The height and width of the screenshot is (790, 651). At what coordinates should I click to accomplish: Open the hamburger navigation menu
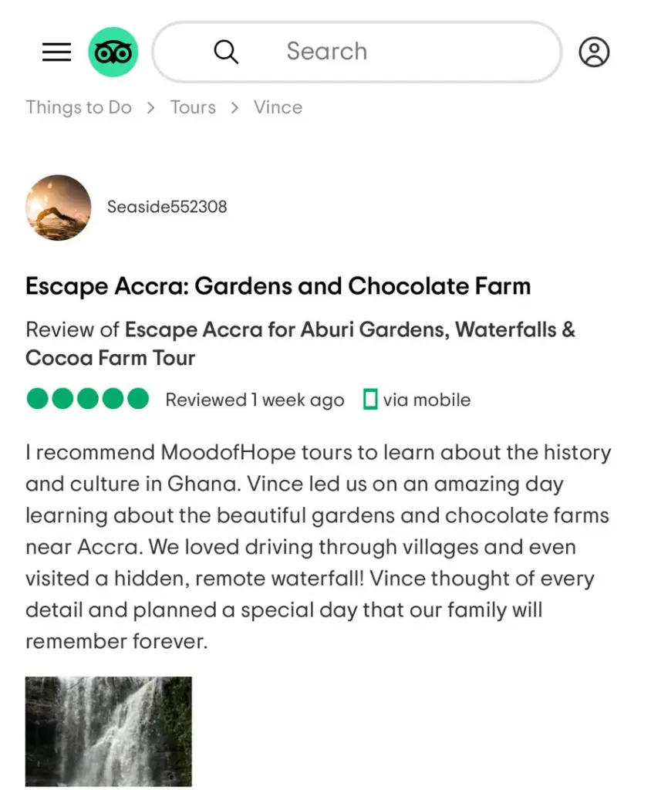(56, 52)
